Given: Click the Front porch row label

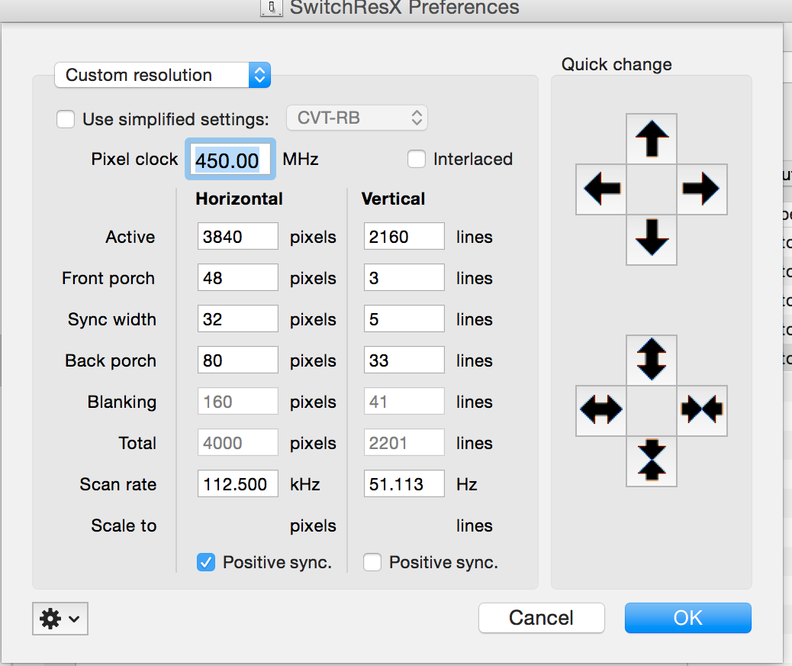Looking at the screenshot, I should (x=108, y=278).
